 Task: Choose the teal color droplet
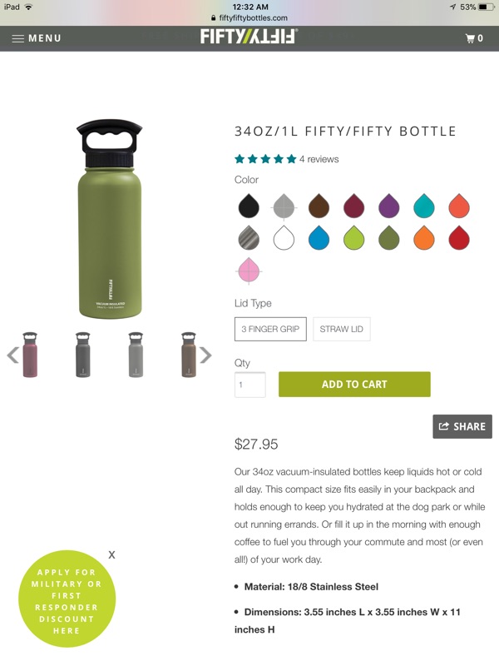coord(424,205)
